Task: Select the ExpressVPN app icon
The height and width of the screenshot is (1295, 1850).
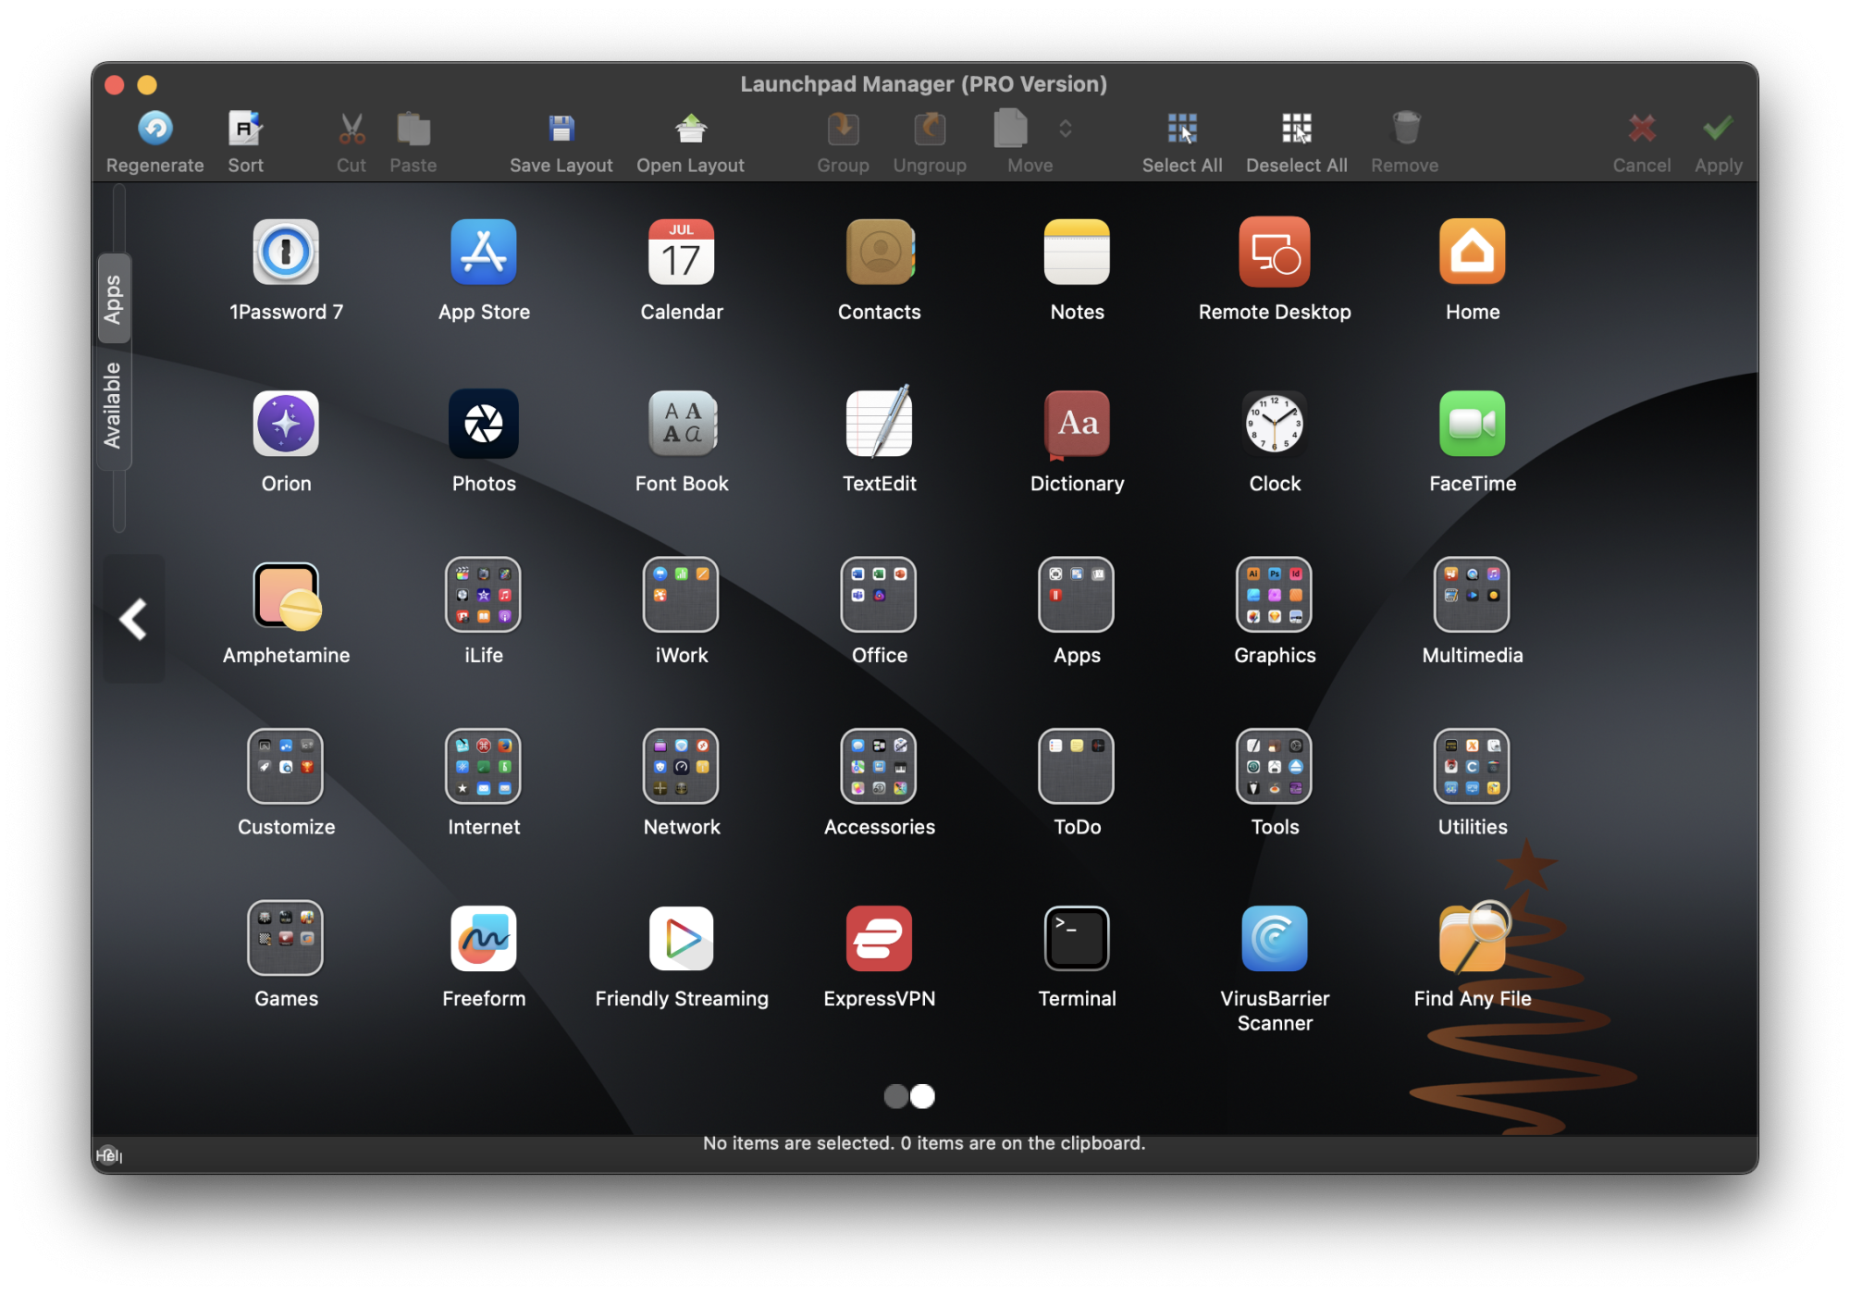Action: pyautogui.click(x=879, y=939)
